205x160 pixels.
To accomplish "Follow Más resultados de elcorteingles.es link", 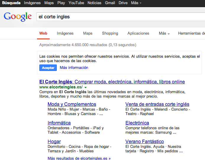I will tap(79, 158).
